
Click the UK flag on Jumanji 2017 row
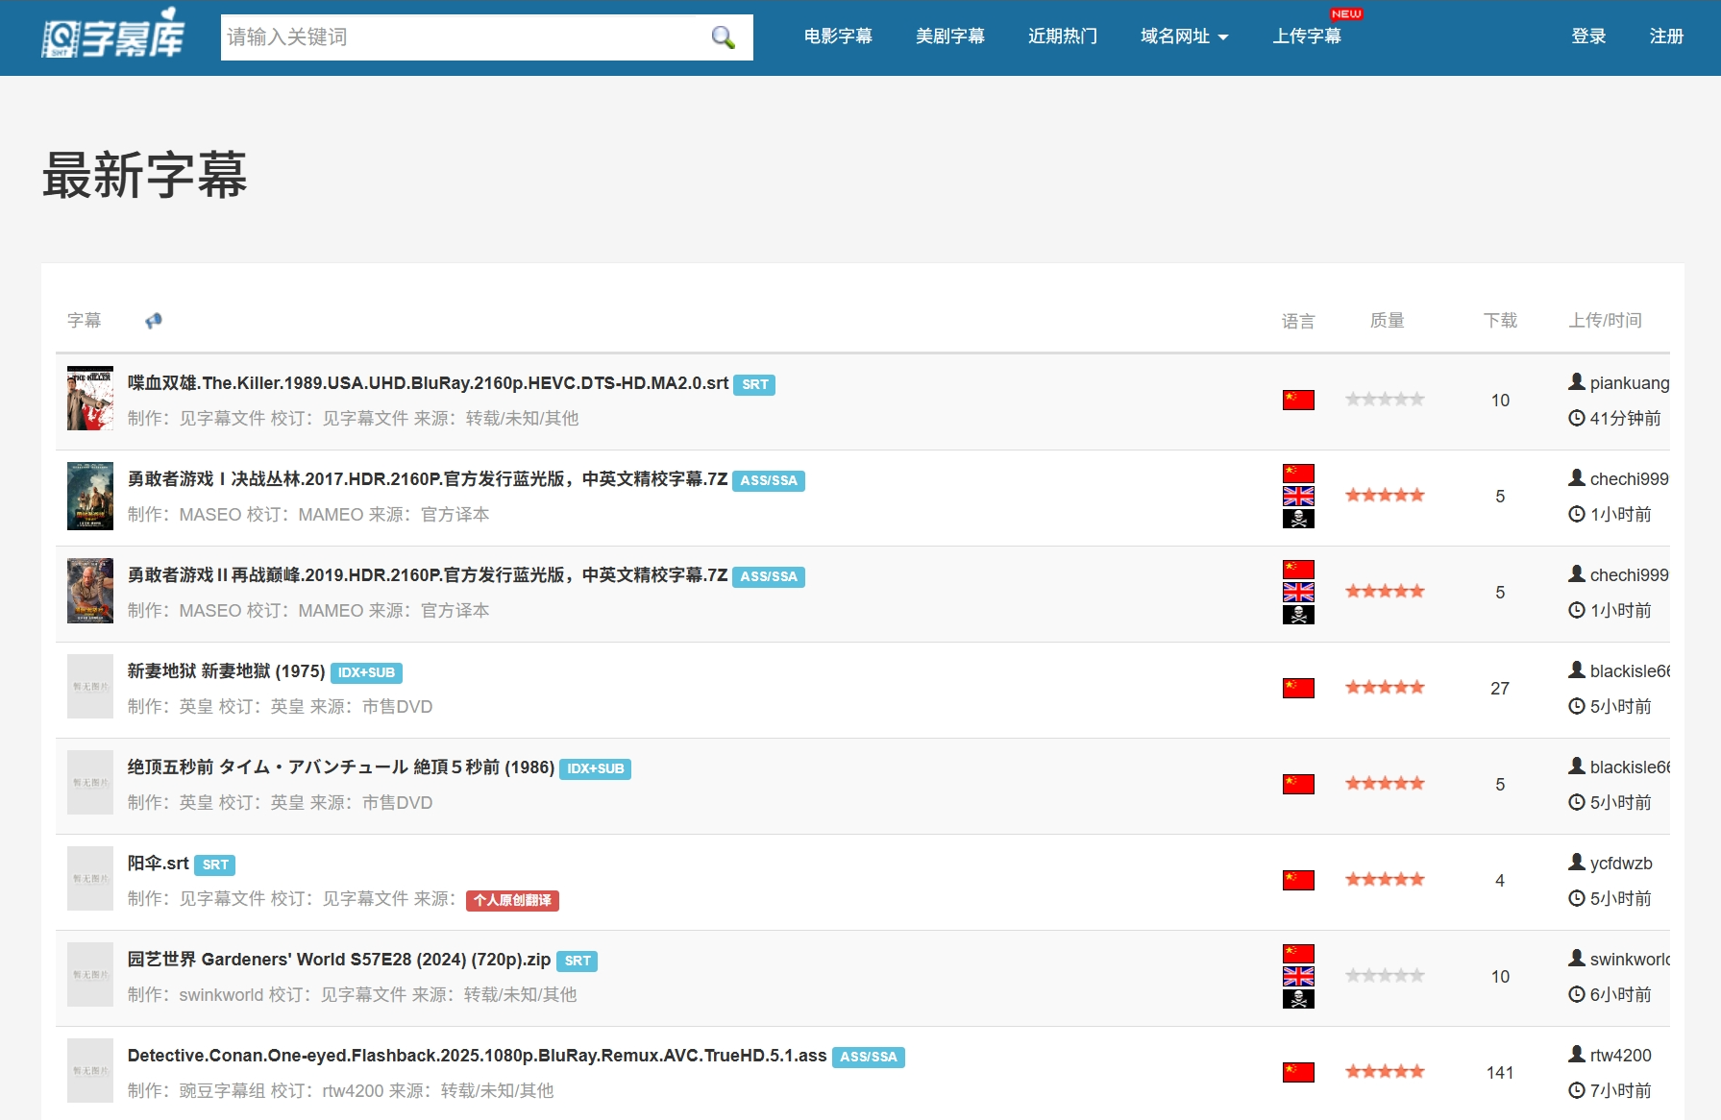click(1297, 497)
